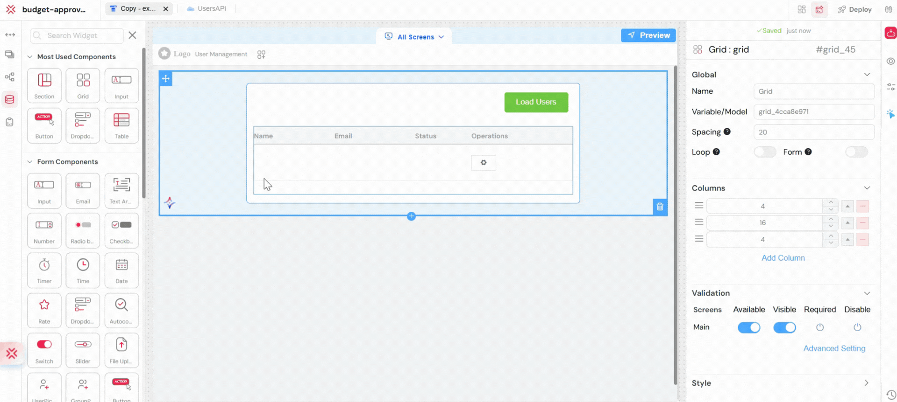This screenshot has width=897, height=402.
Task: Select the Slider widget
Action: (83, 350)
